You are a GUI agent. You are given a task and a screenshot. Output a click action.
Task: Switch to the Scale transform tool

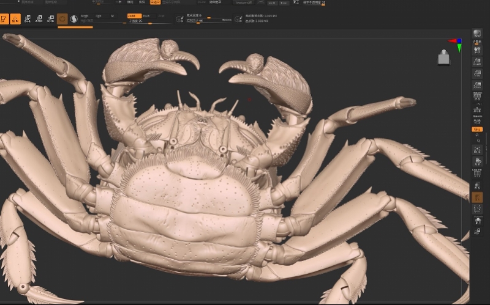pos(39,20)
